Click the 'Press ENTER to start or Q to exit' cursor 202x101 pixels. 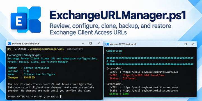61,97
